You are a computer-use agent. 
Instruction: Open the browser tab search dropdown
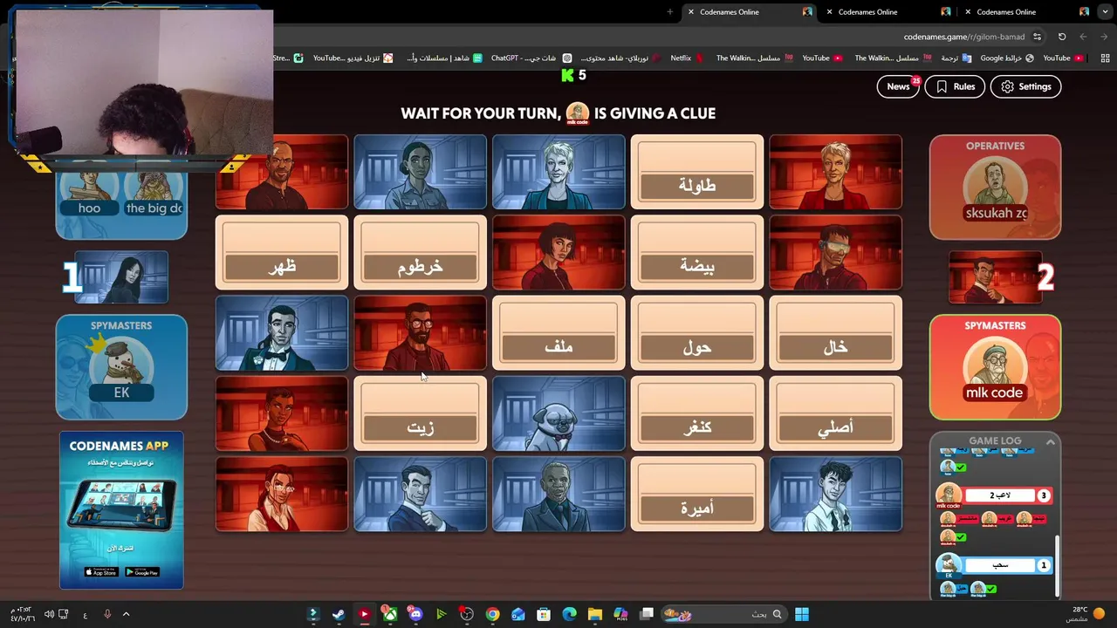pos(1104,12)
